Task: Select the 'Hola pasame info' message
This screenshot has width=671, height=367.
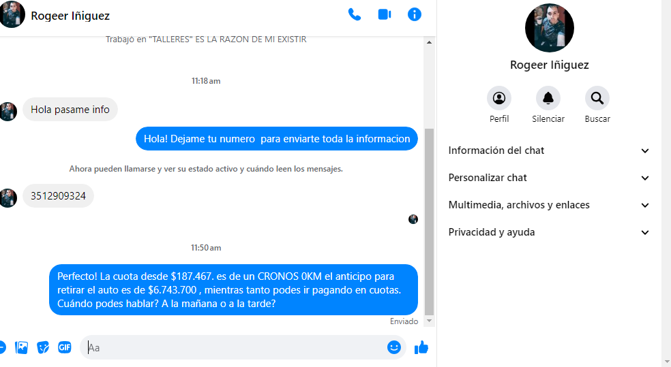Action: [x=70, y=110]
